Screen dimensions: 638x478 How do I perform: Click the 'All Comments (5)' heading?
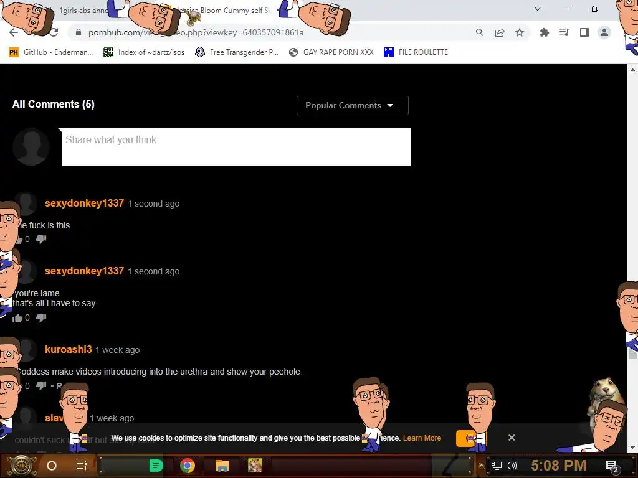pyautogui.click(x=54, y=105)
